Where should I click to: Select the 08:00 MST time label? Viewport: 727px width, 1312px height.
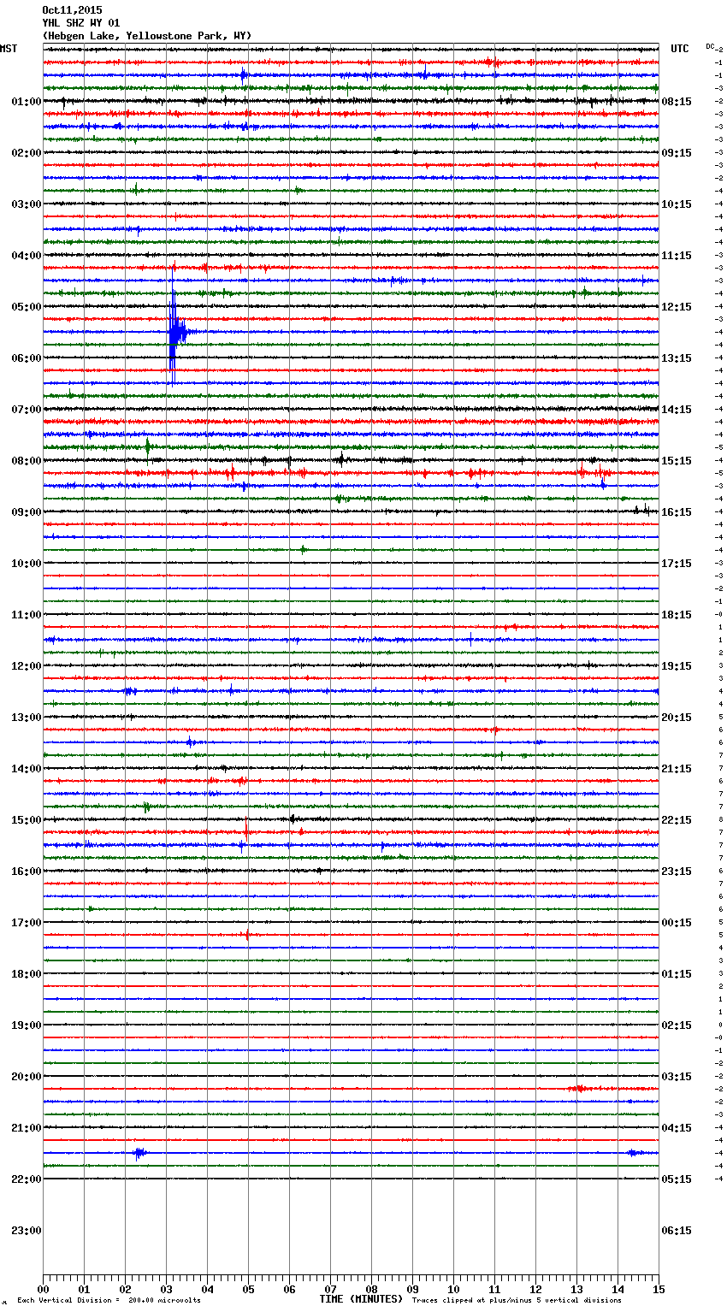point(27,461)
